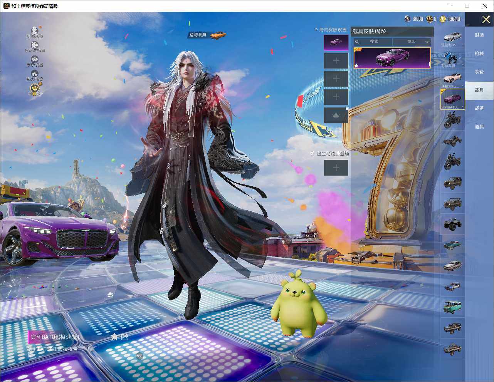Select the purple Bentley skin card

tap(392, 58)
